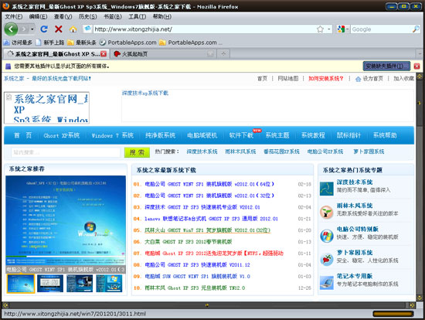Click the site identity icon in the address bar

point(87,29)
